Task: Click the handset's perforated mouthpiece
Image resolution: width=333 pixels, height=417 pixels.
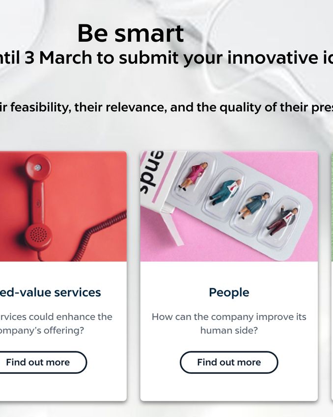Action: pyautogui.click(x=38, y=235)
